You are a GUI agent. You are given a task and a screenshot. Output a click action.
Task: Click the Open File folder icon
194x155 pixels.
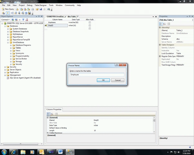click(x=37, y=9)
